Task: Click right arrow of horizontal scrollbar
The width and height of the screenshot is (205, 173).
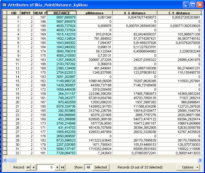Action: [200, 160]
